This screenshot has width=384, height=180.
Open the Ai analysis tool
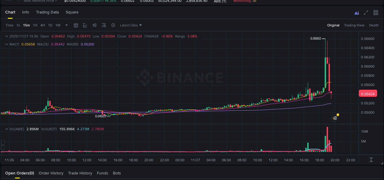point(357,13)
